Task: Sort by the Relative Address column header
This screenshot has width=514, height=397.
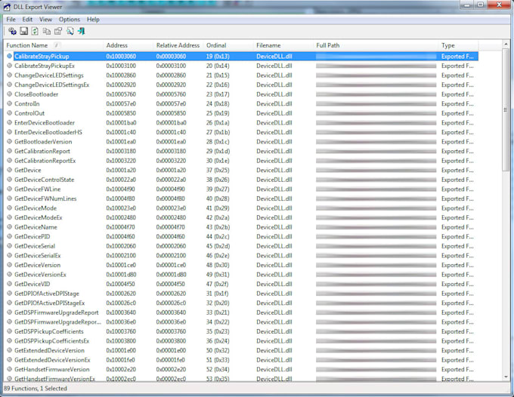Action: [178, 45]
